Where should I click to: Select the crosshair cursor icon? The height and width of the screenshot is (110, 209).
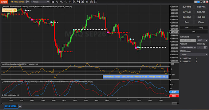[70, 2]
